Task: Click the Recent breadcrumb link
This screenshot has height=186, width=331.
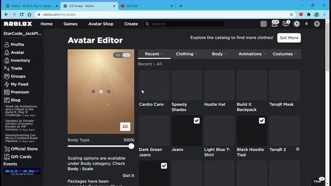Action: coord(145,64)
